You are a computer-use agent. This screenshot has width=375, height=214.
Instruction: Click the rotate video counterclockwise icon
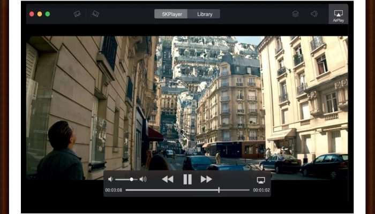coord(77,14)
